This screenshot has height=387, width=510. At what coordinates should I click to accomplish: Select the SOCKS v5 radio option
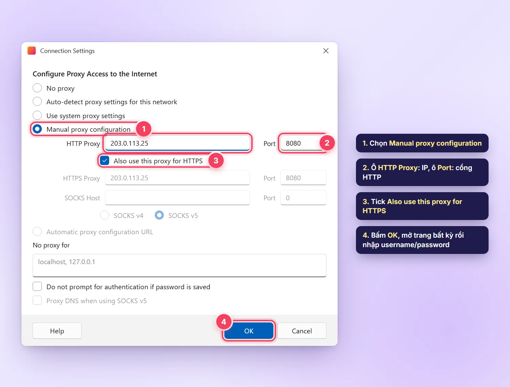click(159, 215)
